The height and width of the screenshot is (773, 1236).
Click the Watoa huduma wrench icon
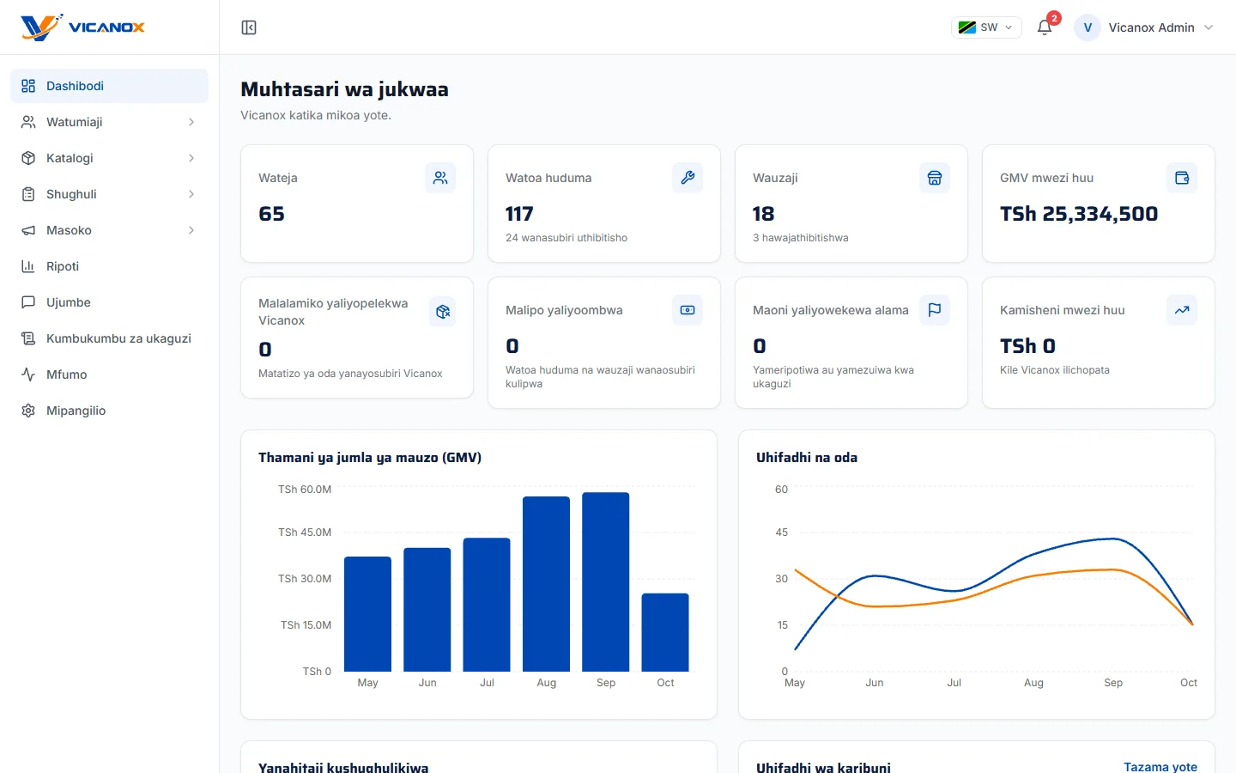[x=688, y=178]
